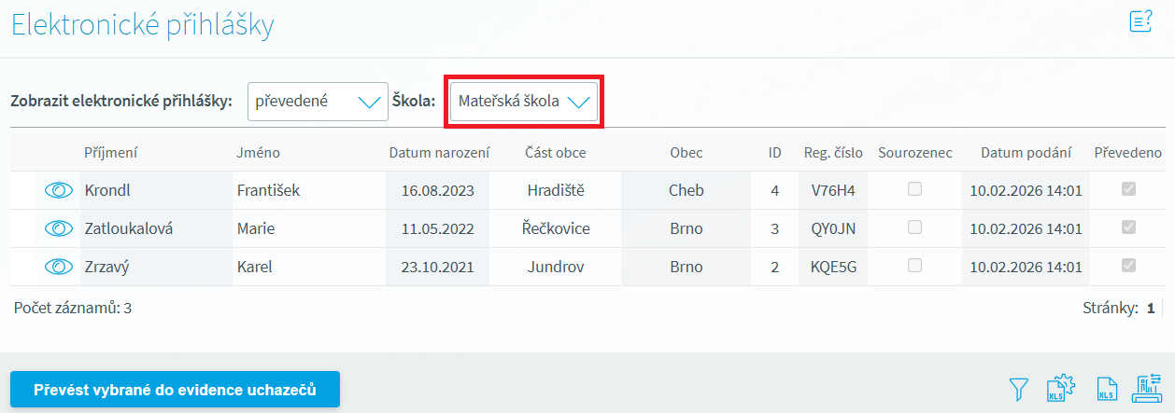The width and height of the screenshot is (1175, 413).
Task: Toggle Sourozenec checkbox for Krondl
Action: pos(915,189)
